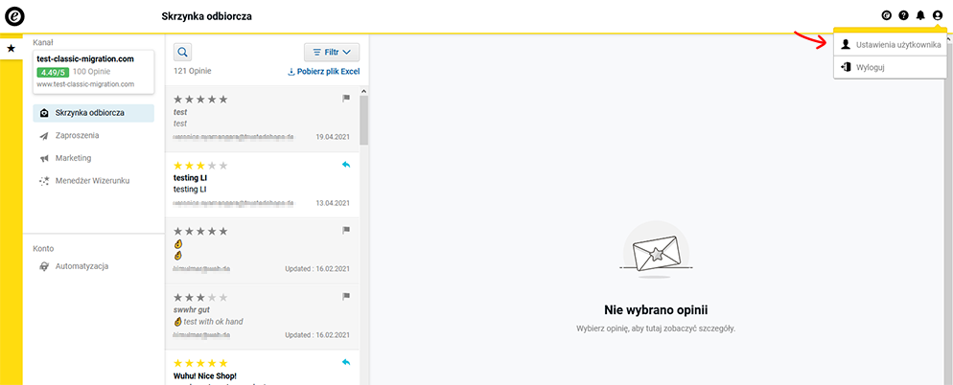The width and height of the screenshot is (953, 385).
Task: Click the scroll-up arrow of review list
Action: 364,92
